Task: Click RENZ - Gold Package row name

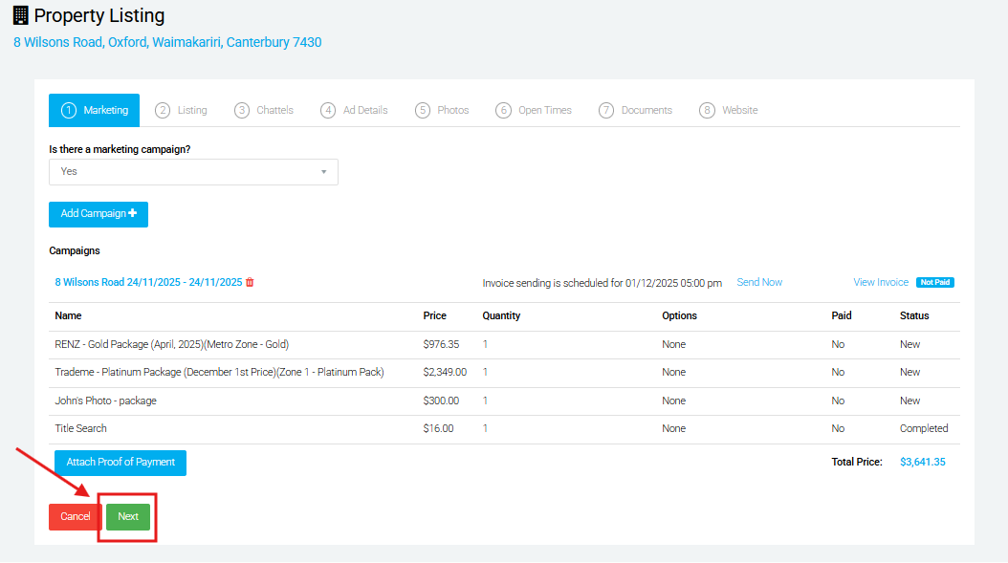Action: [171, 344]
